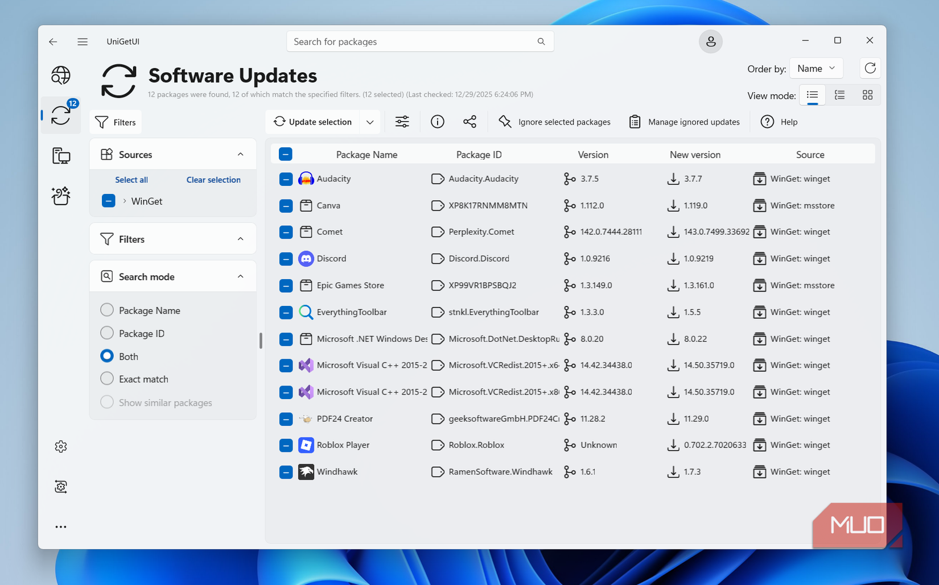939x585 pixels.
Task: Open the Manage ignored updates clipboard icon
Action: pyautogui.click(x=633, y=121)
